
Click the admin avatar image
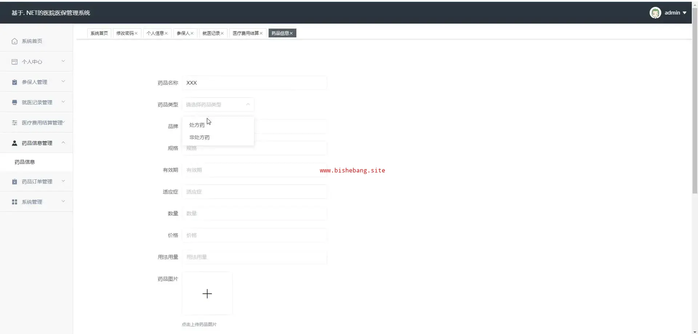pyautogui.click(x=655, y=13)
